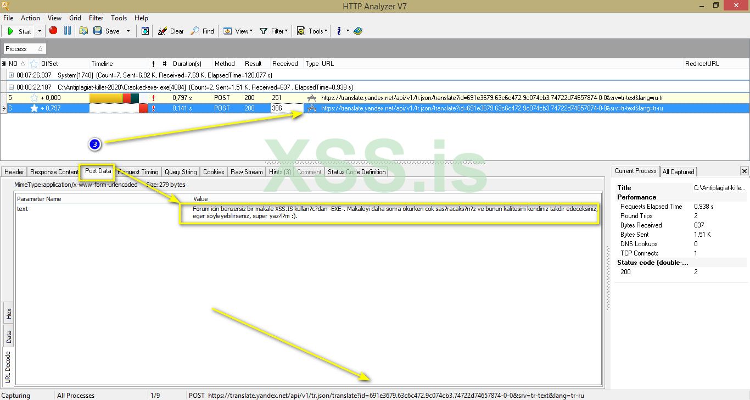This screenshot has height=400, width=750.
Task: Open the Status Code Definition tab
Action: click(357, 172)
